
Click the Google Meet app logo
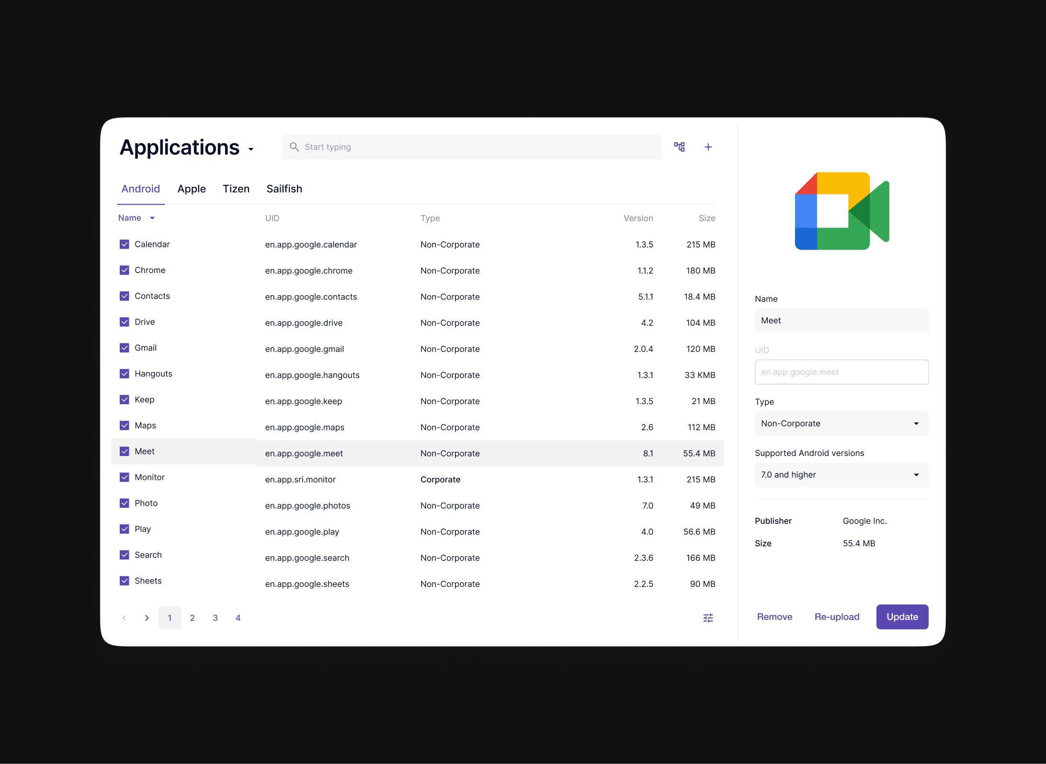click(x=841, y=211)
